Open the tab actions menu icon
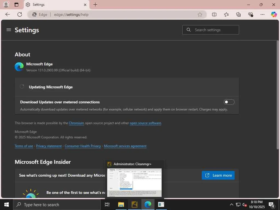 (x=16, y=5)
